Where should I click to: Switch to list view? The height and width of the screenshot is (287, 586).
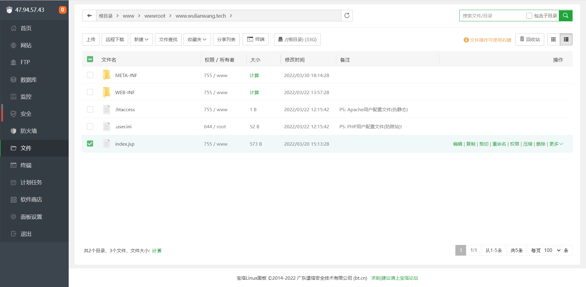pos(566,39)
